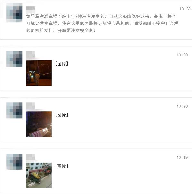
Task: Select the message text about 黄平马家岩车祸
Action: (x=102, y=23)
